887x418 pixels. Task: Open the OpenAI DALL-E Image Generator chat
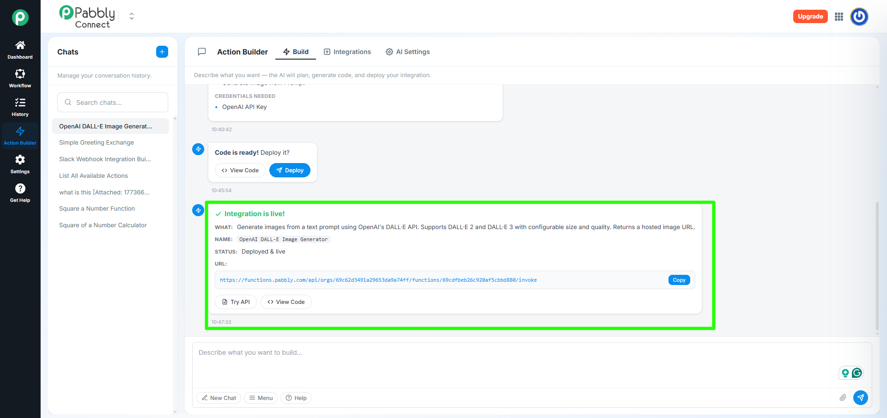[110, 126]
